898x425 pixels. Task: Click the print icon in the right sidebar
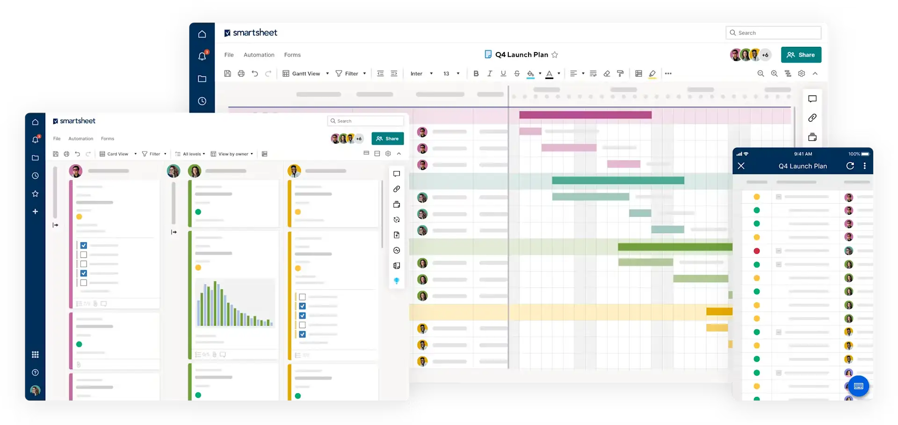tap(813, 137)
